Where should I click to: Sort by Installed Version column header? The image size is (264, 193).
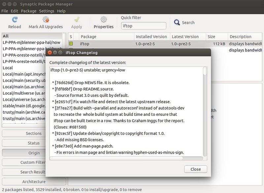(x=152, y=37)
